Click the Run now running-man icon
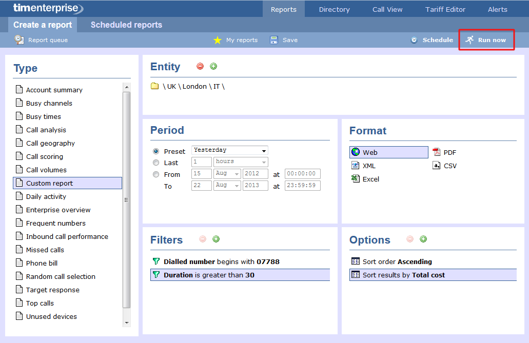This screenshot has height=343, width=529. [469, 40]
